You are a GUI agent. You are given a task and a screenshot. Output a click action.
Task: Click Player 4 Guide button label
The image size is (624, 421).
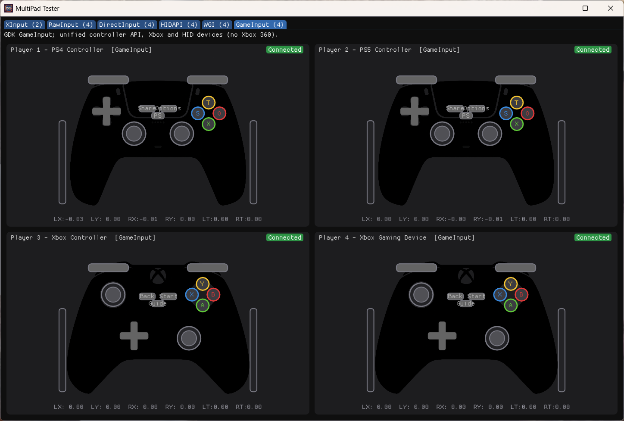[466, 303]
